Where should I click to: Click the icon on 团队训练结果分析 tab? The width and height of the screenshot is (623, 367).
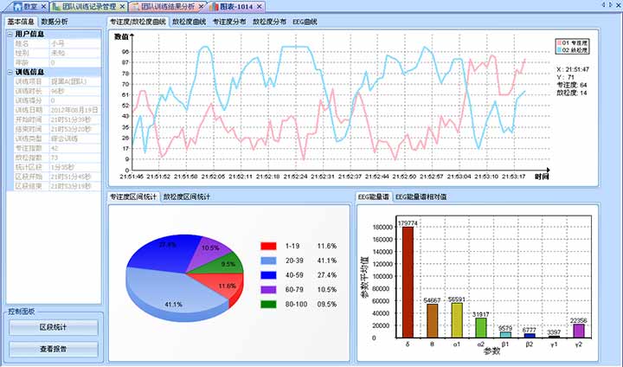(x=135, y=6)
